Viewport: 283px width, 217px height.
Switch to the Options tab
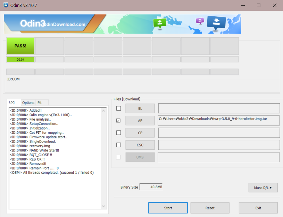point(28,103)
